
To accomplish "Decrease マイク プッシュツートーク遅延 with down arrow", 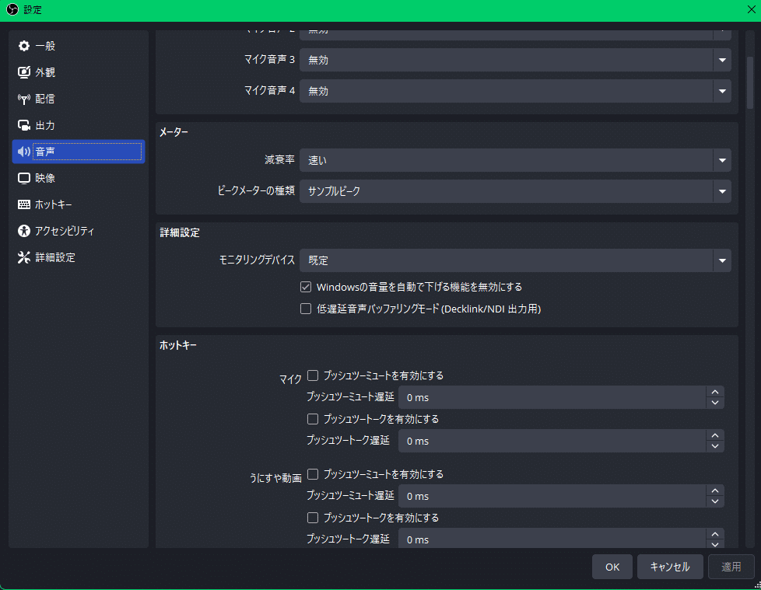I will click(715, 446).
